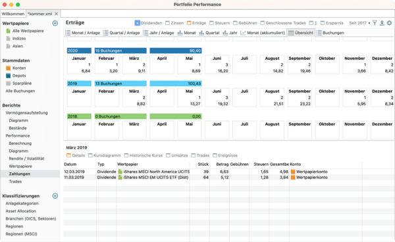The height and width of the screenshot is (242, 395).
Task: Switch to the Jahr chart tab
Action: point(230,33)
